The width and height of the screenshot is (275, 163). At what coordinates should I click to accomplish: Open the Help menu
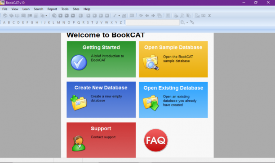(x=87, y=9)
